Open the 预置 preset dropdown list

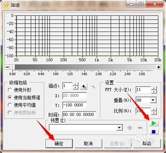[119, 128]
